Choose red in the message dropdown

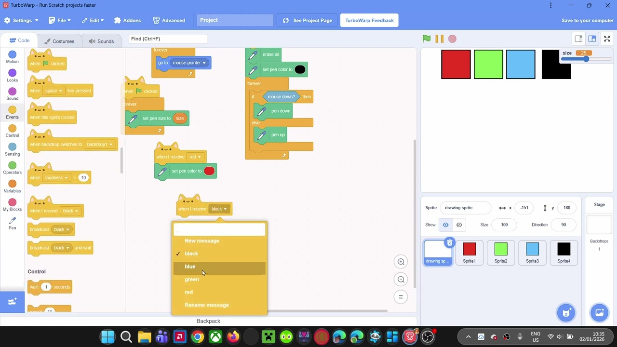[219, 292]
